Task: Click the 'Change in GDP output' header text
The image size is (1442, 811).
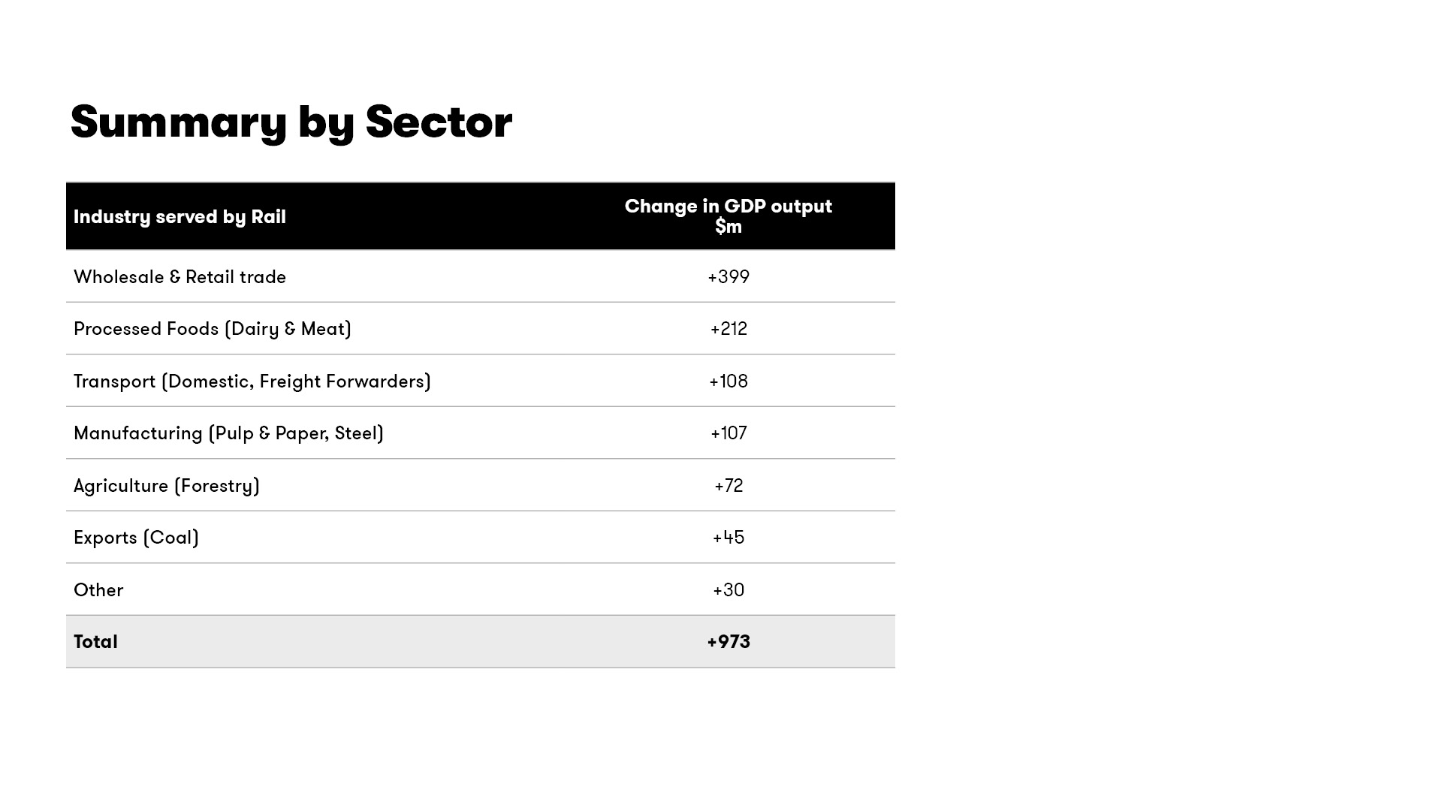Action: 728,207
